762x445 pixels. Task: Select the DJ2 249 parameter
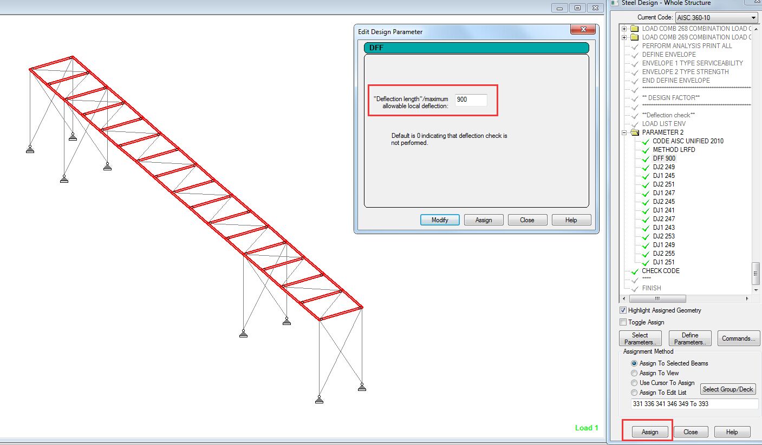pos(663,167)
